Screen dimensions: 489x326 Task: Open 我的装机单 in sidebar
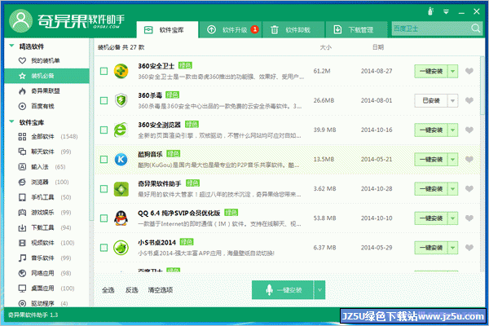46,60
